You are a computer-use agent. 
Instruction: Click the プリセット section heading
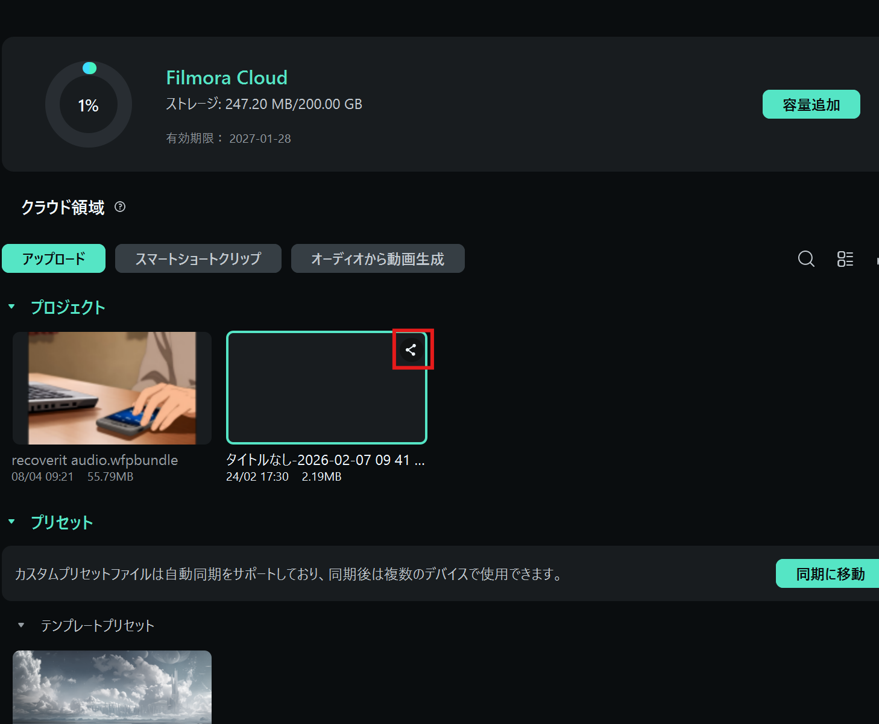coord(62,522)
